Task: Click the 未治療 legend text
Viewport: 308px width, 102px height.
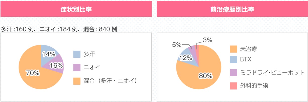Action: point(249,49)
